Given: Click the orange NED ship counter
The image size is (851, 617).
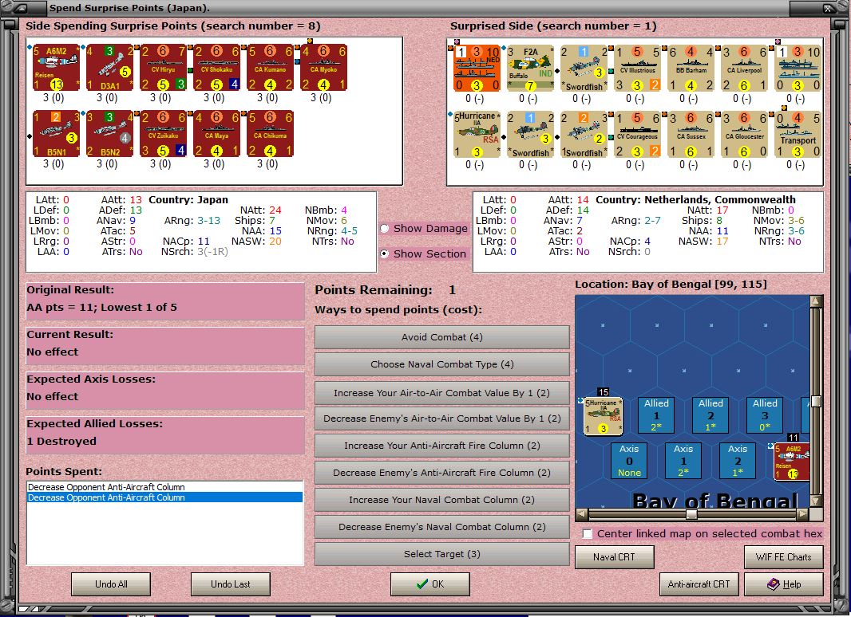Looking at the screenshot, I should pyautogui.click(x=477, y=69).
